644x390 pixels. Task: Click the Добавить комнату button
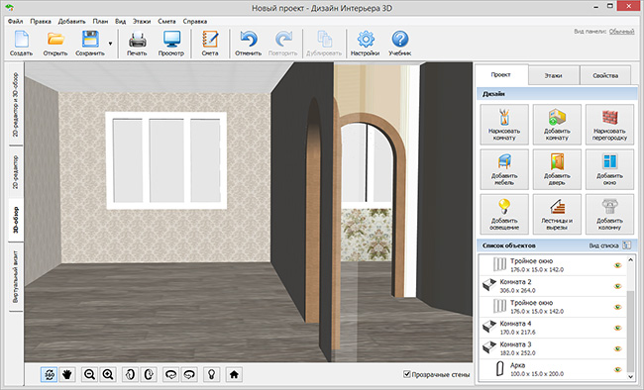tap(557, 125)
